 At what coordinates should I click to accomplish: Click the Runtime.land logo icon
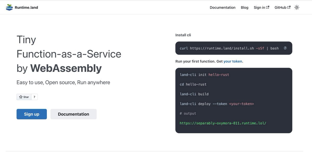(9, 7)
